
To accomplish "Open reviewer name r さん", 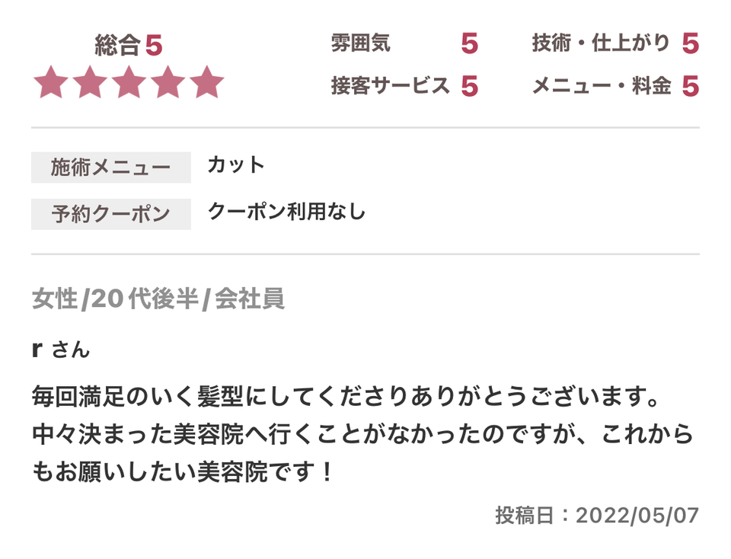I will point(61,350).
